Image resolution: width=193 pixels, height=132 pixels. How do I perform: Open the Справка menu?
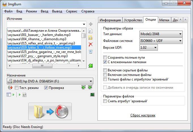pos(88,11)
